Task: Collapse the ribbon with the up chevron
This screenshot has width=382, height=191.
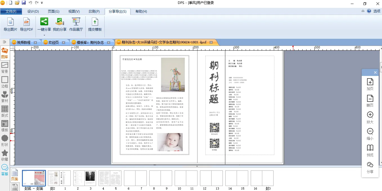Action: (x=363, y=11)
